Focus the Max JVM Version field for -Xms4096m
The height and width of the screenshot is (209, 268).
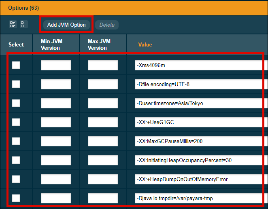(103, 65)
